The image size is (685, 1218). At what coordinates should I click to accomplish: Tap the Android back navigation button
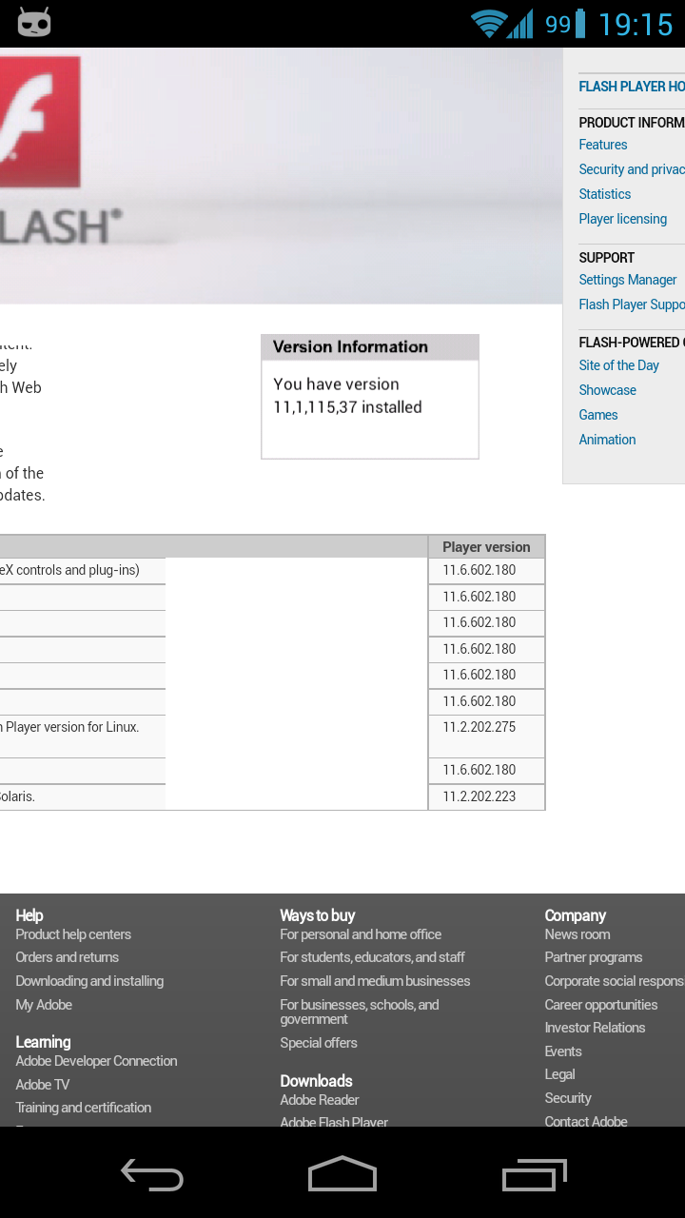[152, 1175]
